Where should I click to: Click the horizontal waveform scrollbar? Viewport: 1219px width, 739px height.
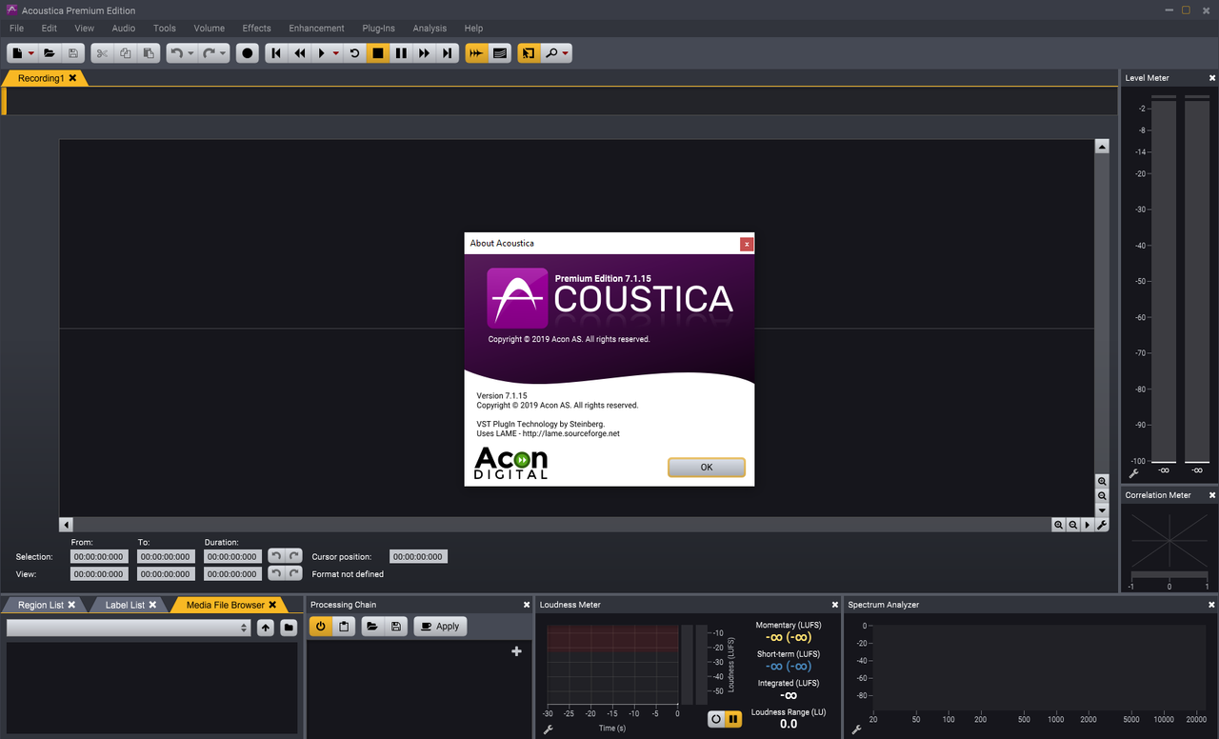point(562,525)
